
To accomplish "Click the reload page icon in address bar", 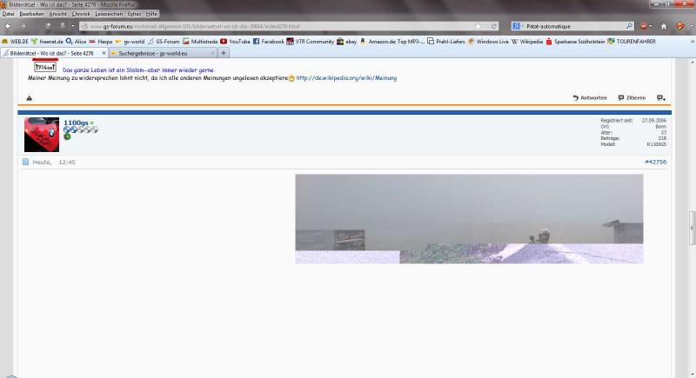I will 493,26.
